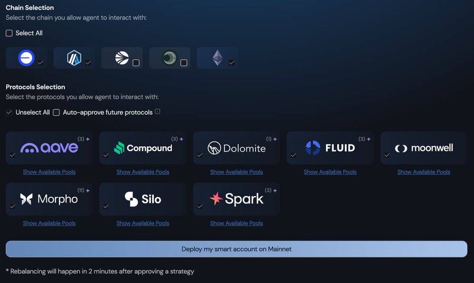Uncheck the Ethereum chain checkbox
The height and width of the screenshot is (283, 474).
pyautogui.click(x=232, y=63)
